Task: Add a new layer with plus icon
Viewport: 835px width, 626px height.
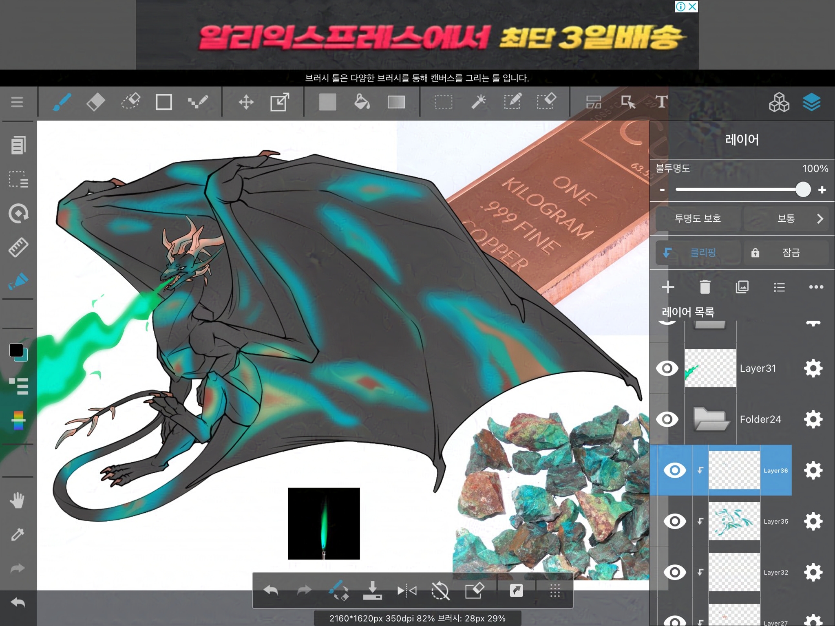Action: coord(668,287)
